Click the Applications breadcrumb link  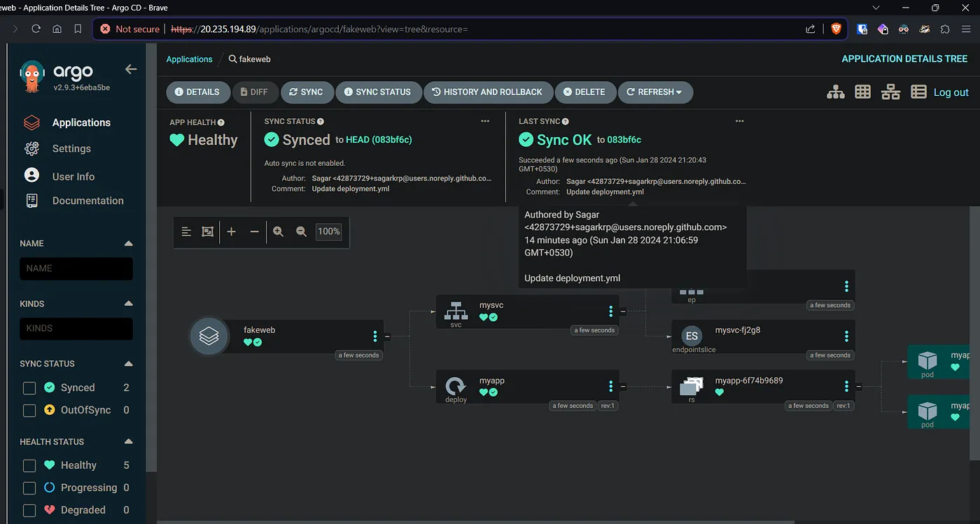tap(189, 59)
